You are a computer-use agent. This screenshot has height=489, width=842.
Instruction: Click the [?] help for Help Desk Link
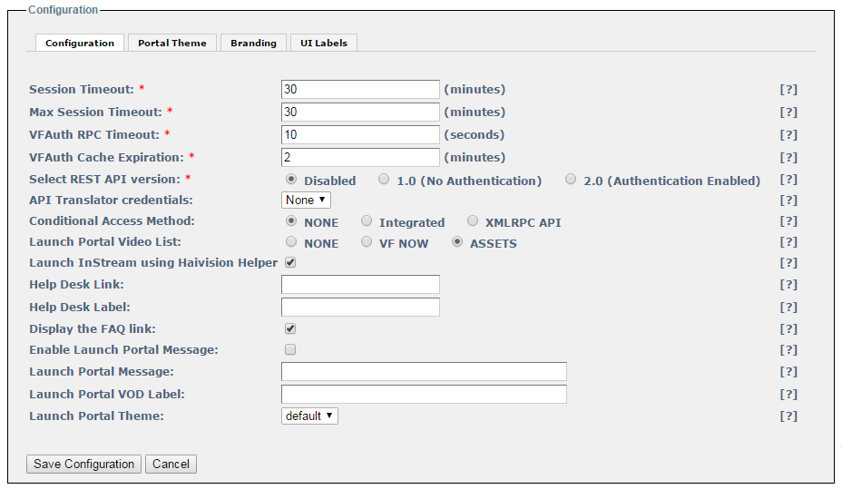click(x=788, y=285)
